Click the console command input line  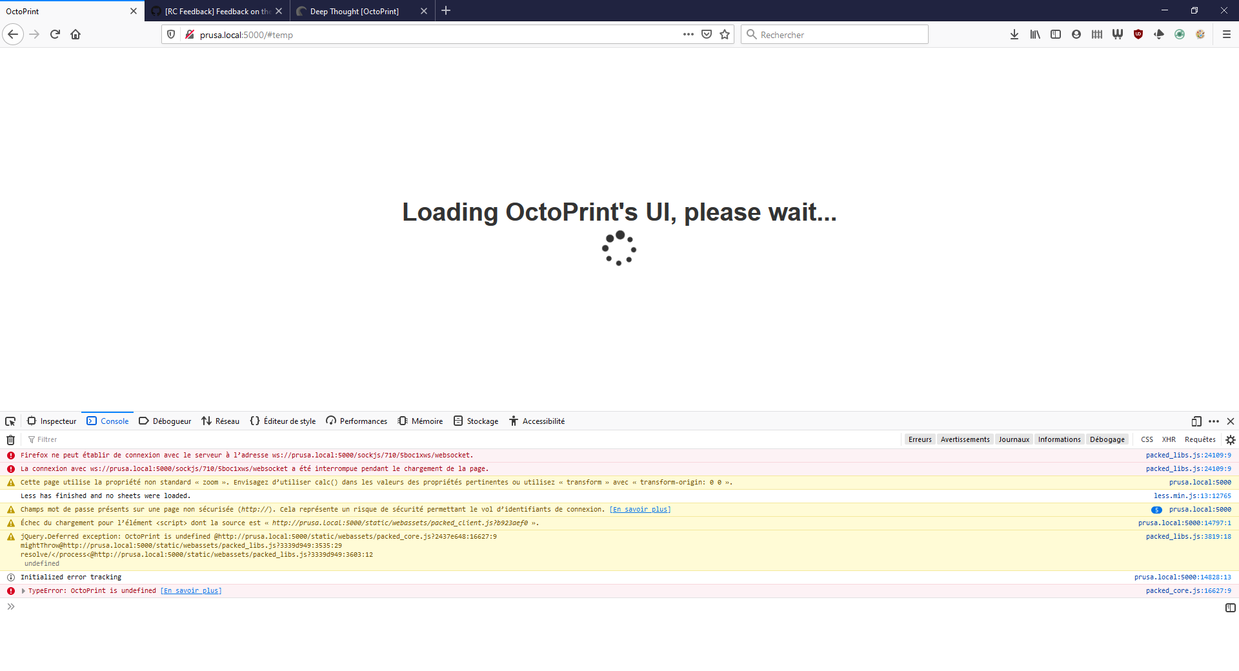(x=619, y=607)
